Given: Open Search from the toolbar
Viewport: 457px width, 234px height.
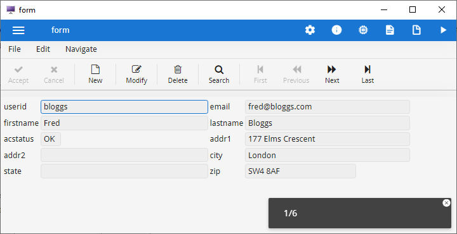Looking at the screenshot, I should [x=219, y=75].
